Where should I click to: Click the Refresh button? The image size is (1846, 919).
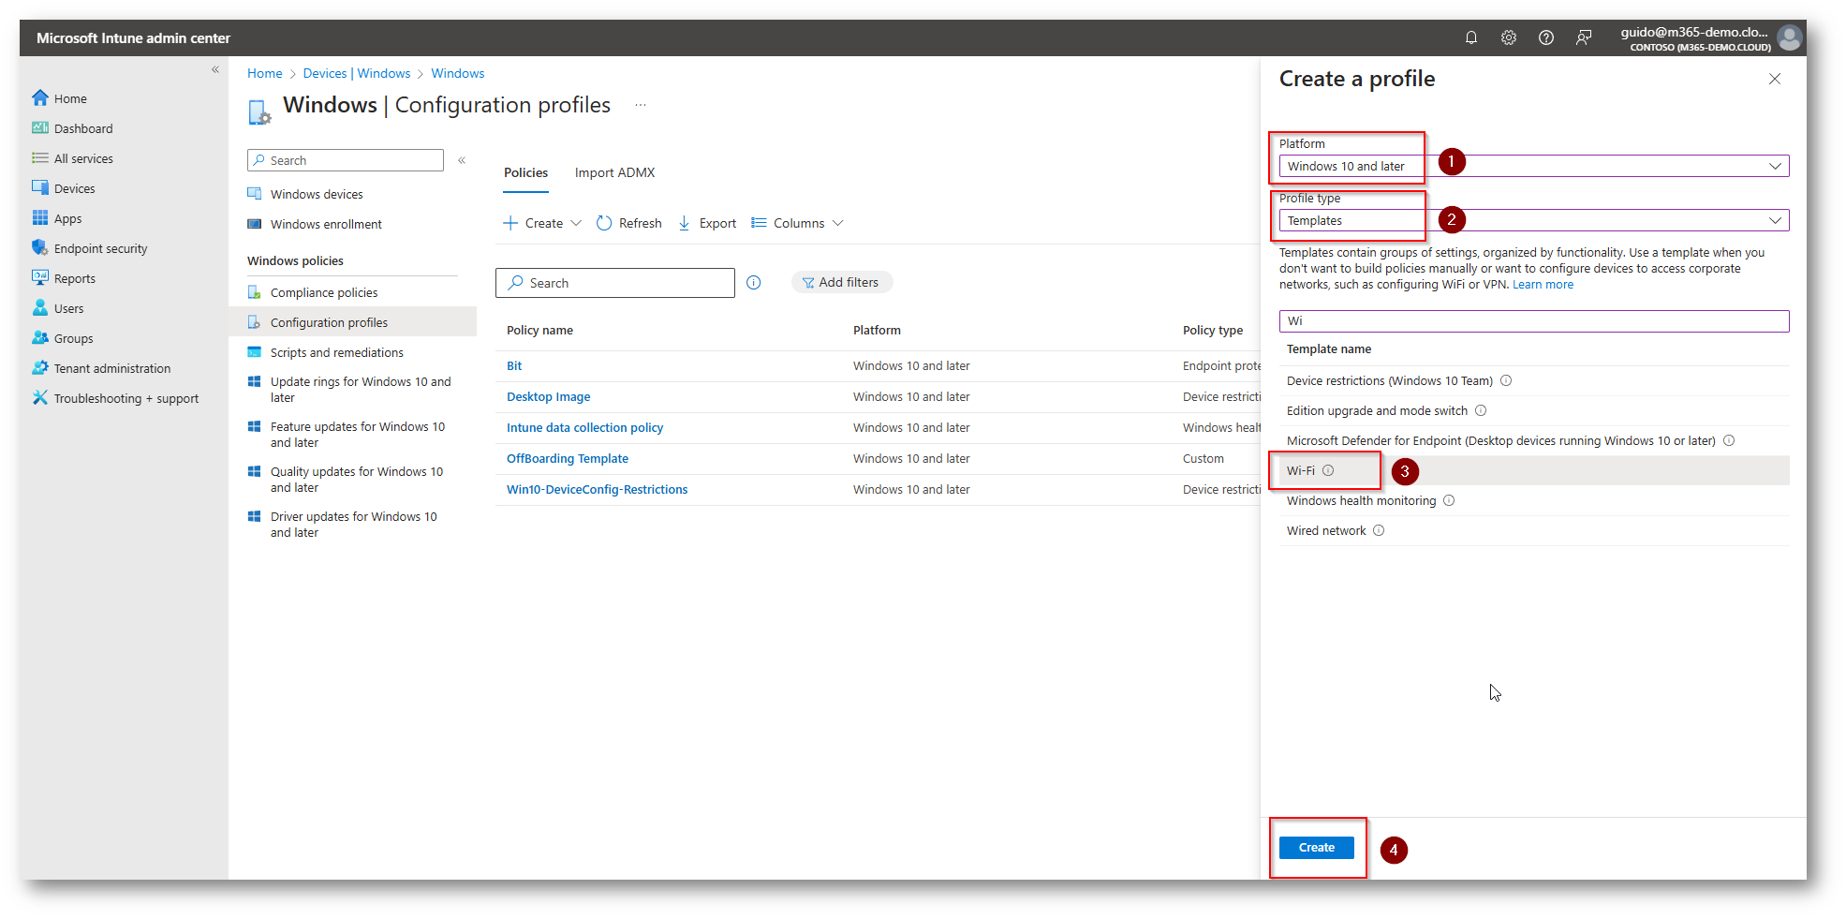[629, 223]
